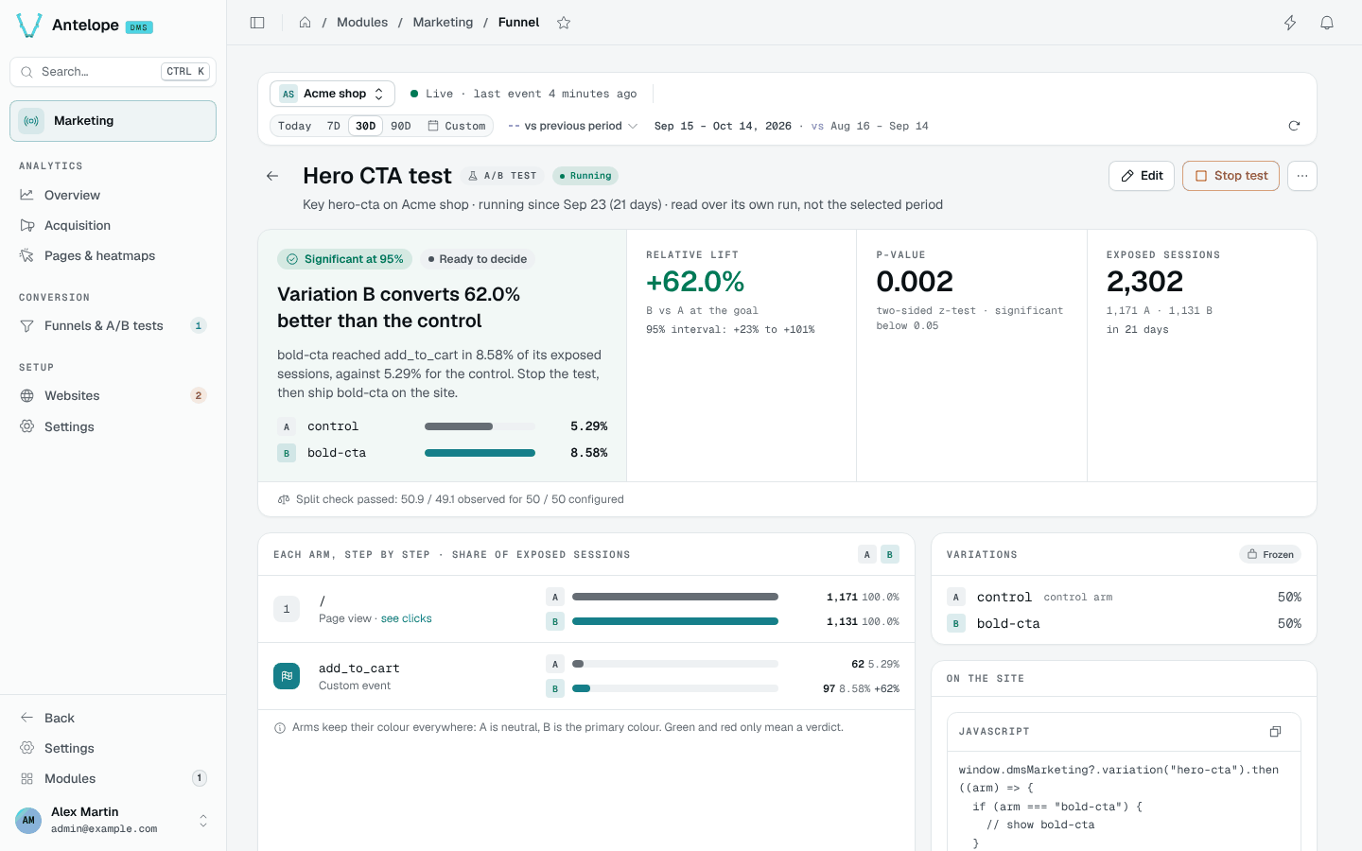This screenshot has height=851, width=1362.
Task: Click the Marketing breadcrumb
Action: 443,23
